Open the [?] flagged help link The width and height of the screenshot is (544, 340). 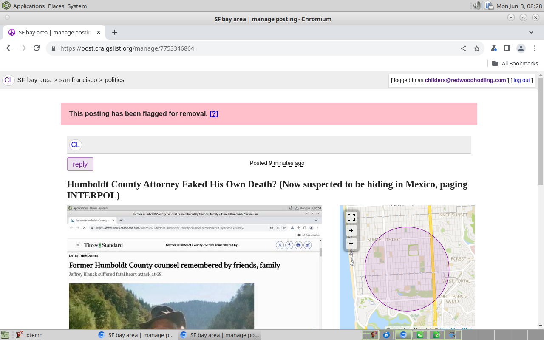[x=214, y=113]
